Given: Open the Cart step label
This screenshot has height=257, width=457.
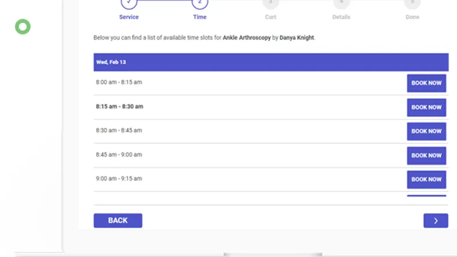Looking at the screenshot, I should 270,17.
